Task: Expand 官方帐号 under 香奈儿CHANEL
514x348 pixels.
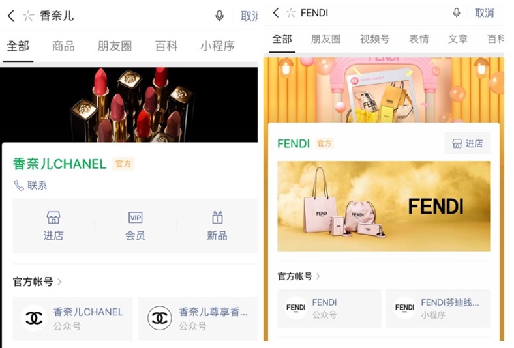Action: 37,282
